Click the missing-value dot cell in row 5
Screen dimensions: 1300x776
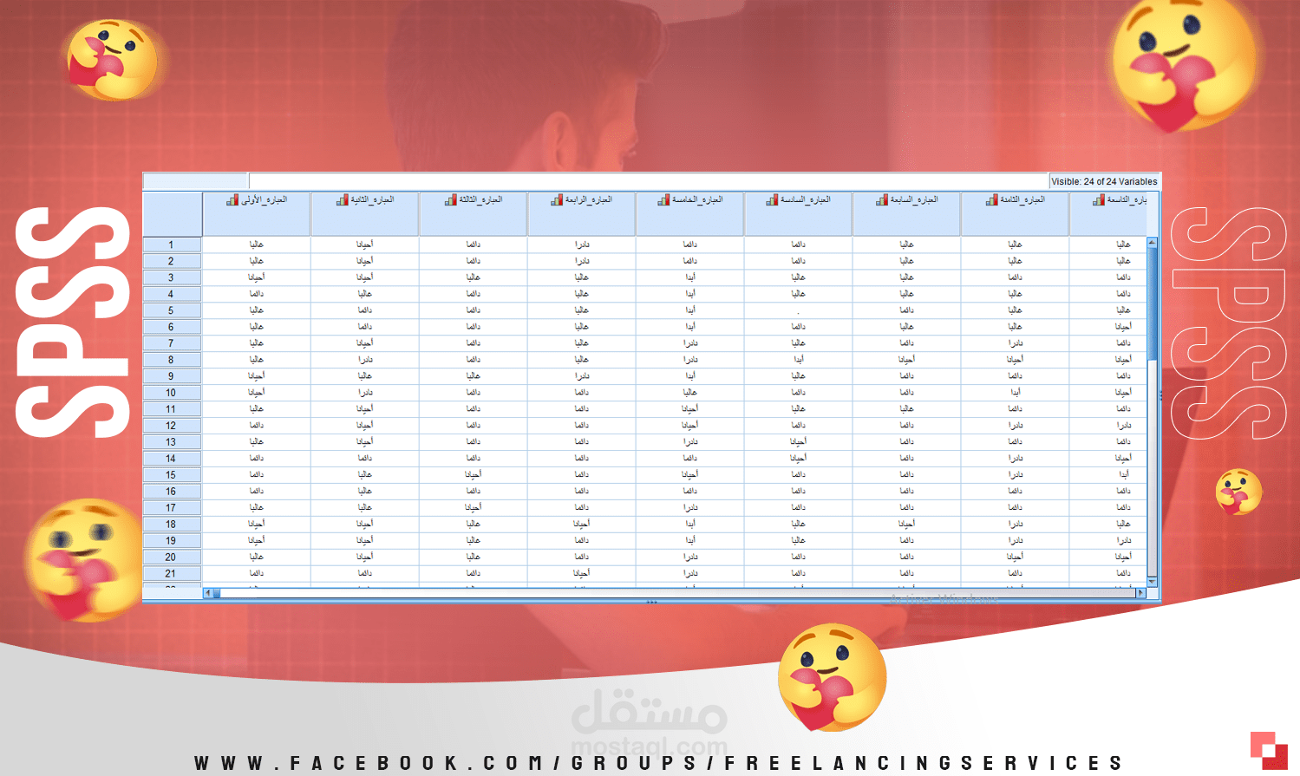[x=798, y=310]
